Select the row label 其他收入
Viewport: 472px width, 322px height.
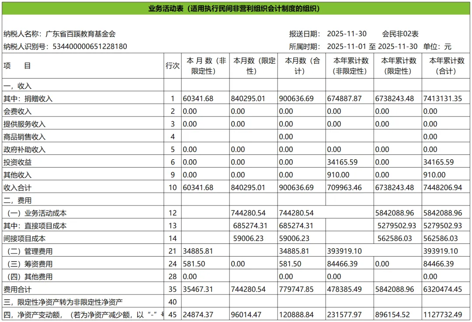point(17,175)
